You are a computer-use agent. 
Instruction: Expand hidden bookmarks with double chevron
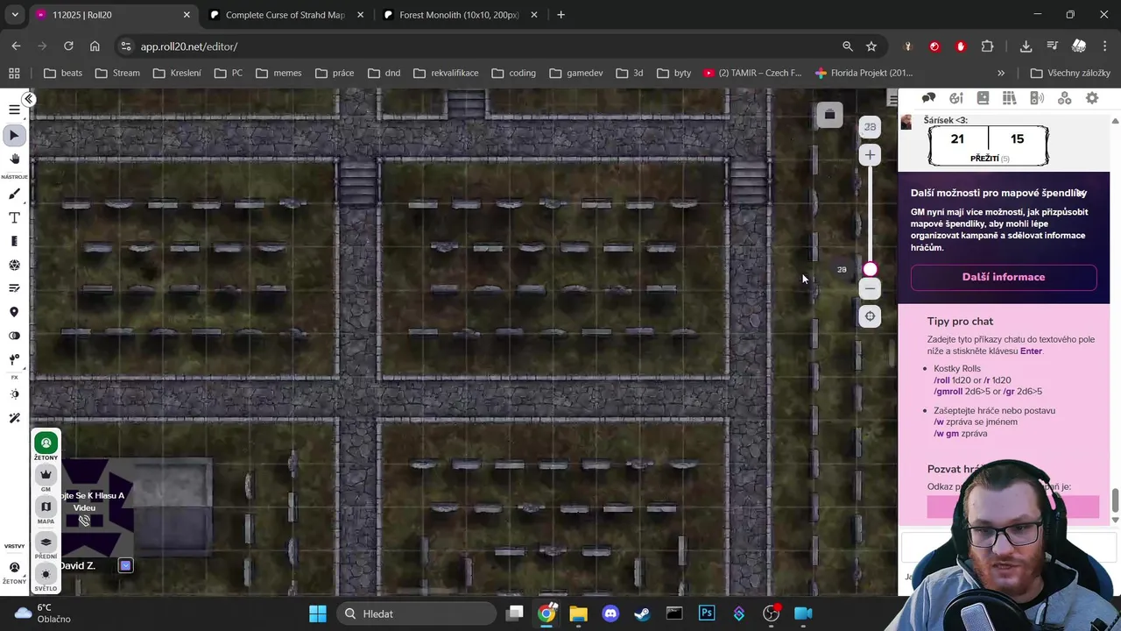coord(1001,73)
